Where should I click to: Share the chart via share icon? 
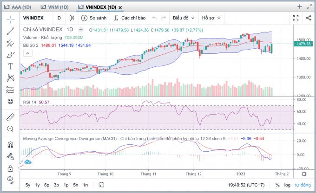309,18
